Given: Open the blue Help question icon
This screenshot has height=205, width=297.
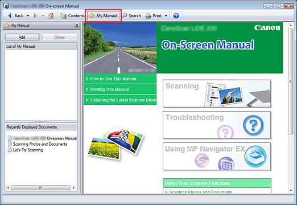Looking at the screenshot, I should tap(176, 15).
